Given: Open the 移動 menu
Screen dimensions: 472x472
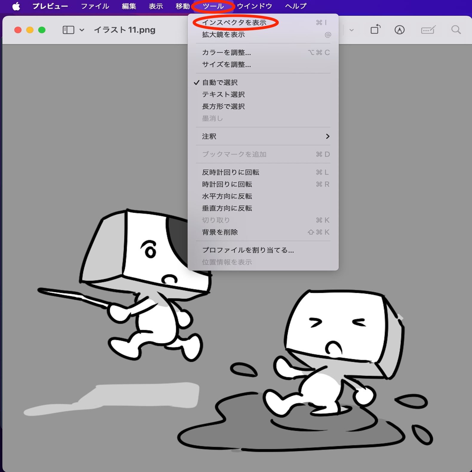Looking at the screenshot, I should tap(183, 6).
